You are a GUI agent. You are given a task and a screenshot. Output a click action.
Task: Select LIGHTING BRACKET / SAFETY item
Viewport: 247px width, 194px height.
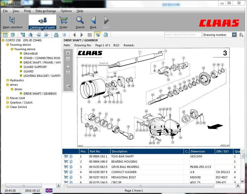pyautogui.click(x=42, y=76)
